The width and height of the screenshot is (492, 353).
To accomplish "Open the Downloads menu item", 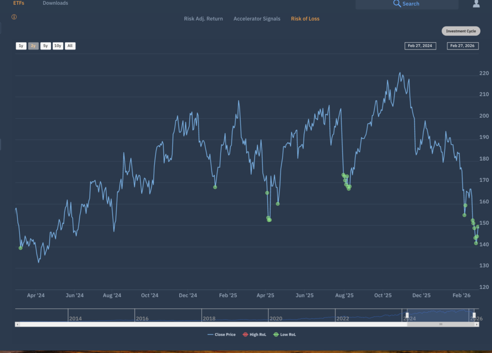I will click(x=55, y=3).
